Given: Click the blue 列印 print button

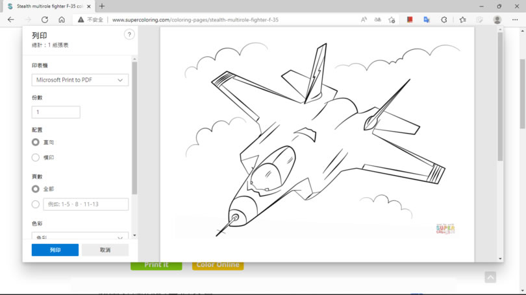Looking at the screenshot, I should coord(55,250).
